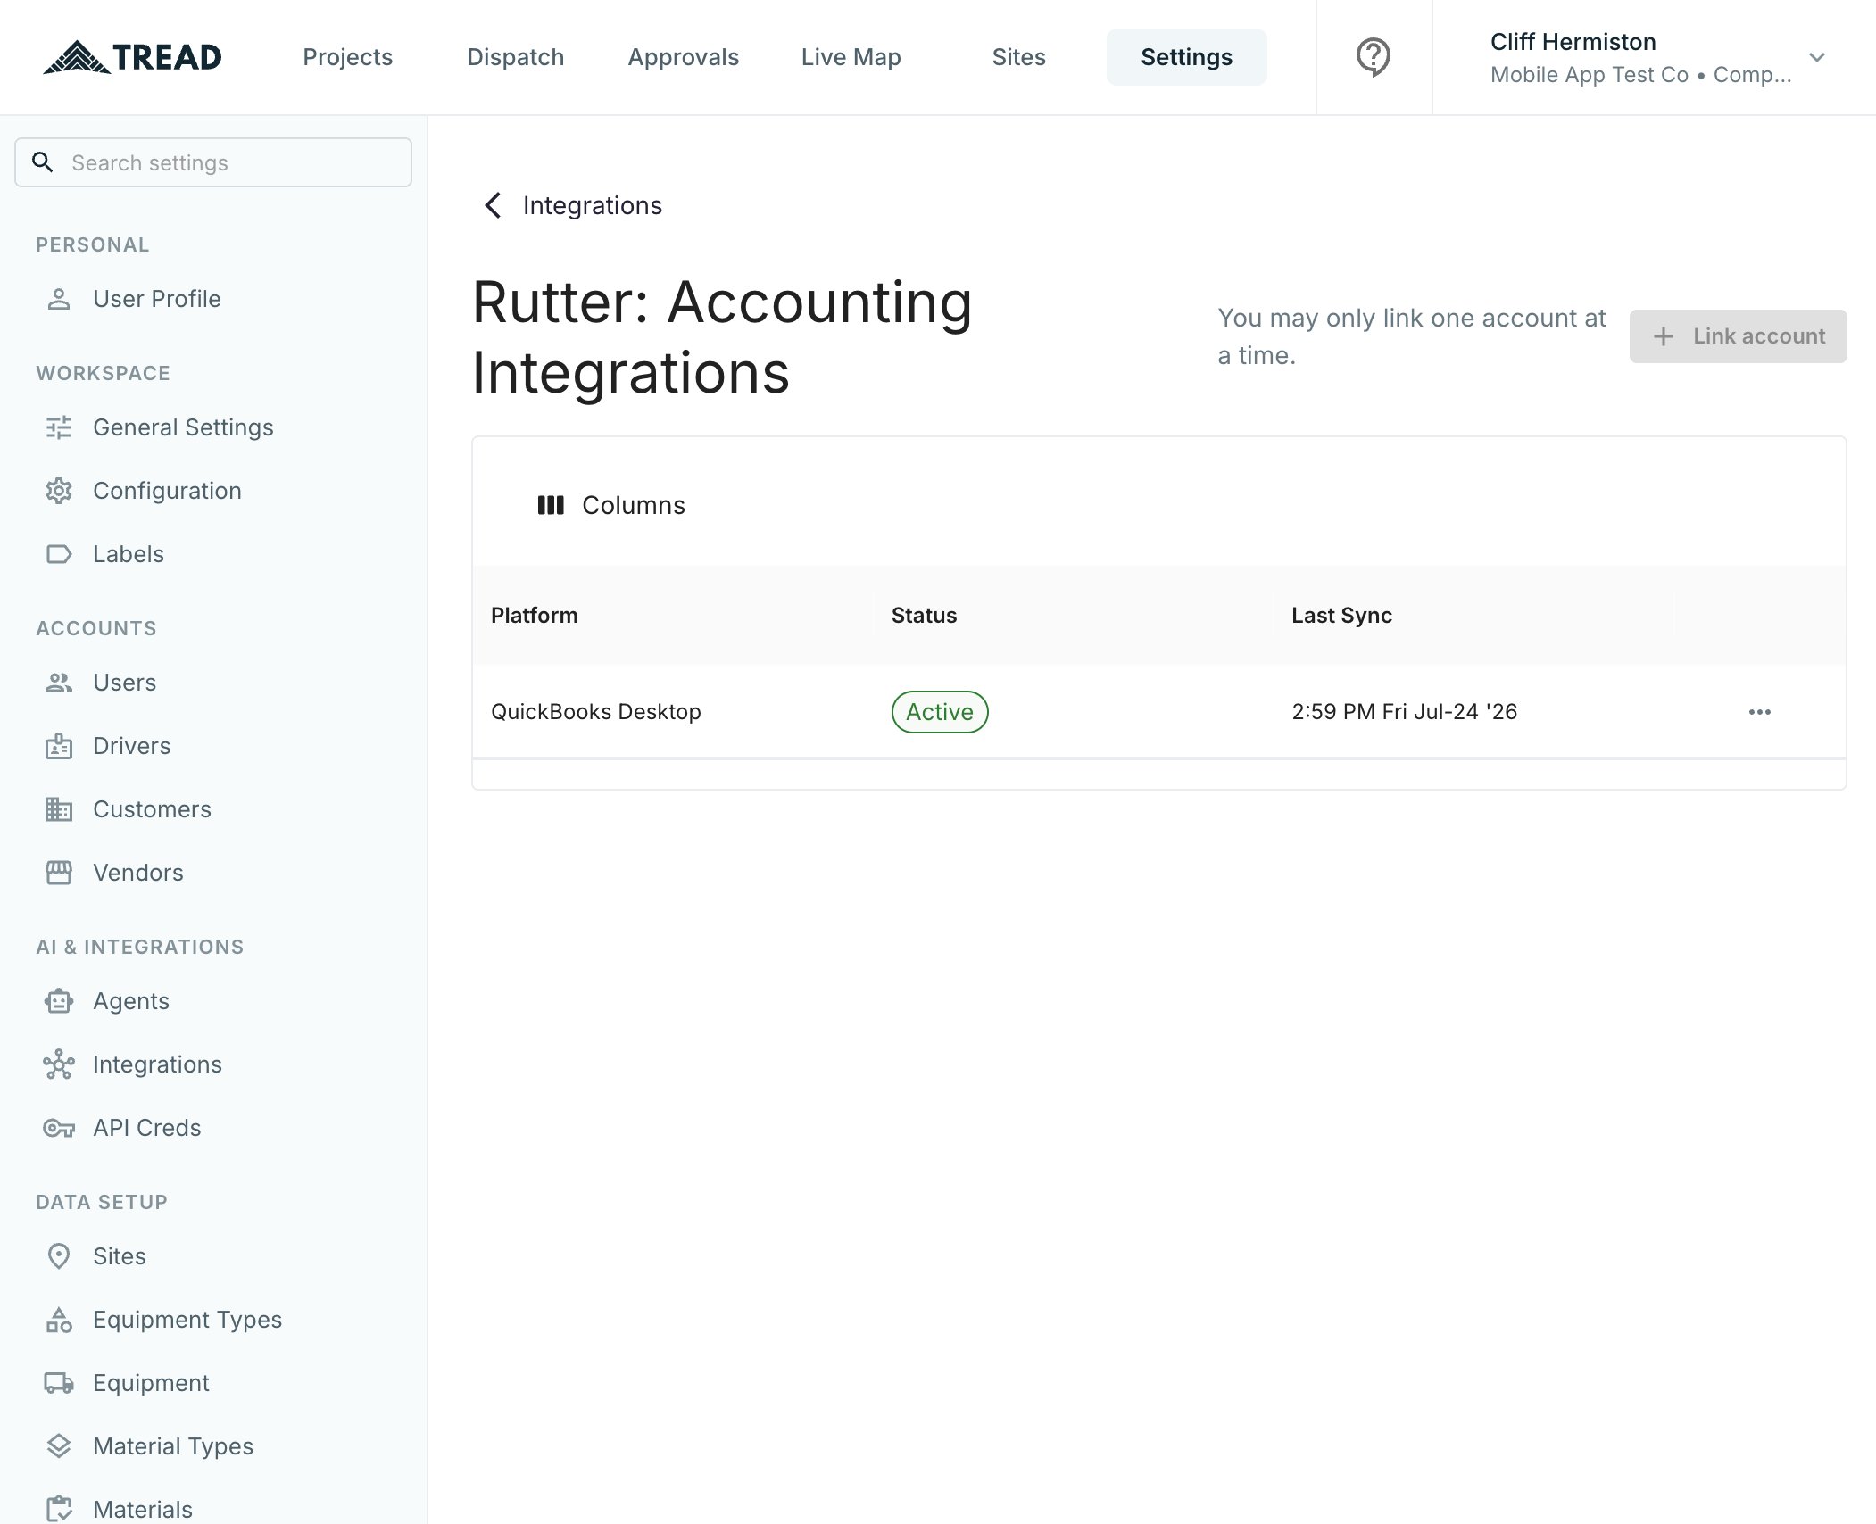This screenshot has height=1524, width=1876.
Task: Click the Users people icon
Action: point(59,683)
